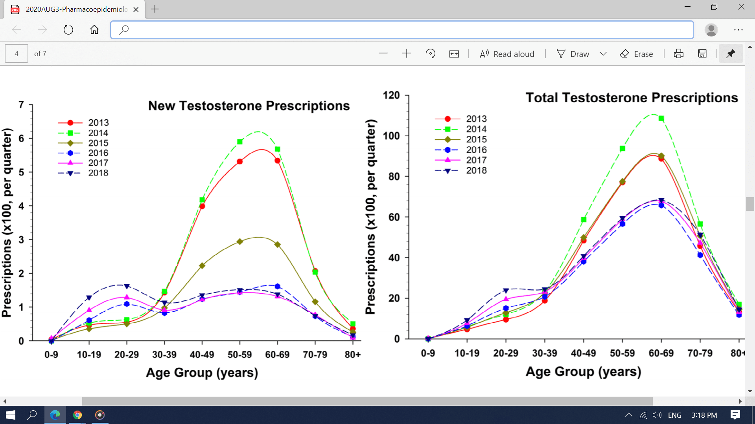The height and width of the screenshot is (424, 755).
Task: Toggle the pin toolbar button
Action: 731,54
